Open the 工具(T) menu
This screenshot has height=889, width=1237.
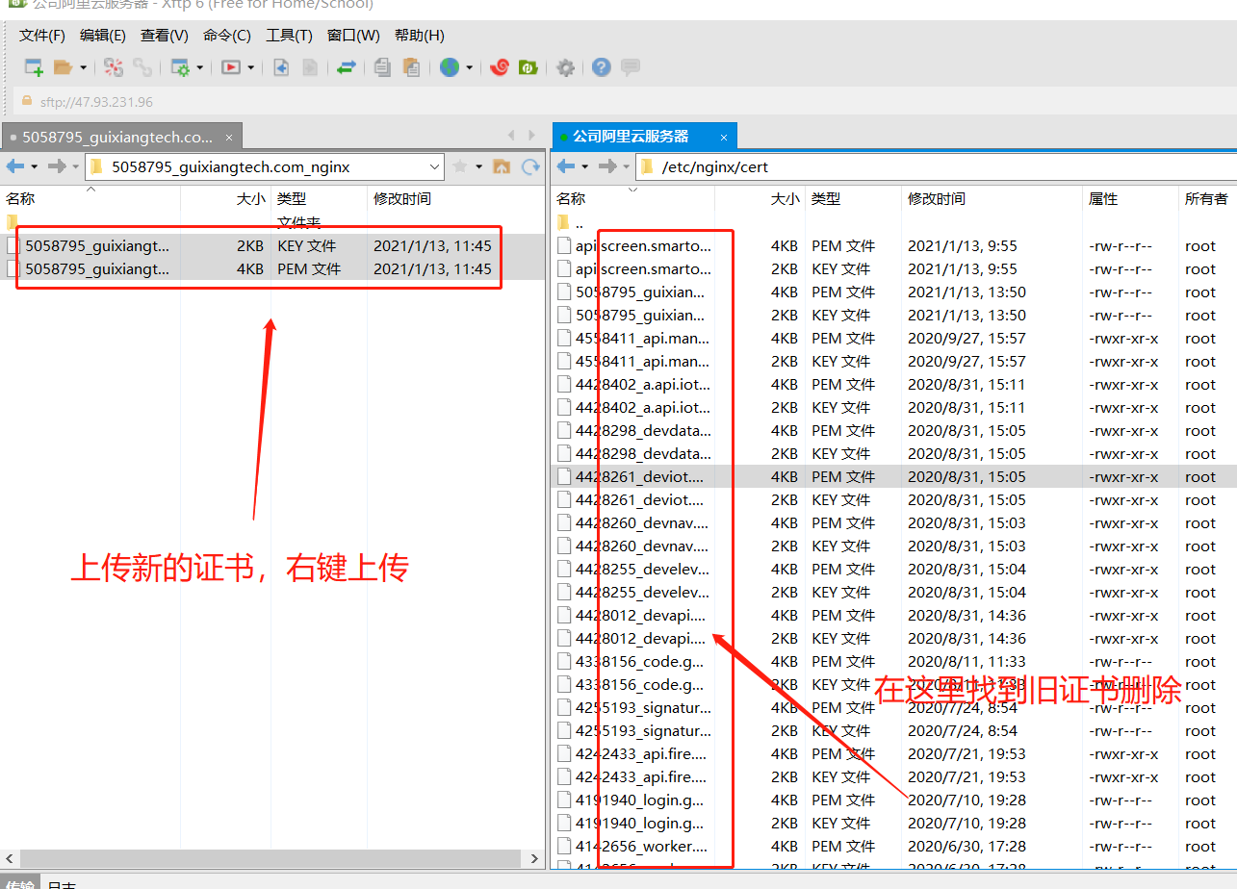tap(289, 36)
